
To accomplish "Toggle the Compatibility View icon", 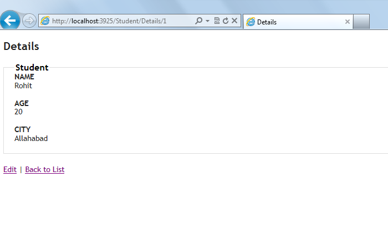I will 217,21.
